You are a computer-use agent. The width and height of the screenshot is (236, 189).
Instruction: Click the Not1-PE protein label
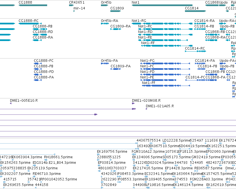tap(147, 77)
